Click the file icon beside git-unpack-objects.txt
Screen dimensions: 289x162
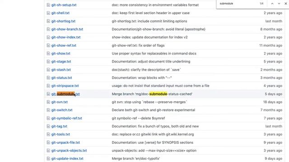[48, 150]
